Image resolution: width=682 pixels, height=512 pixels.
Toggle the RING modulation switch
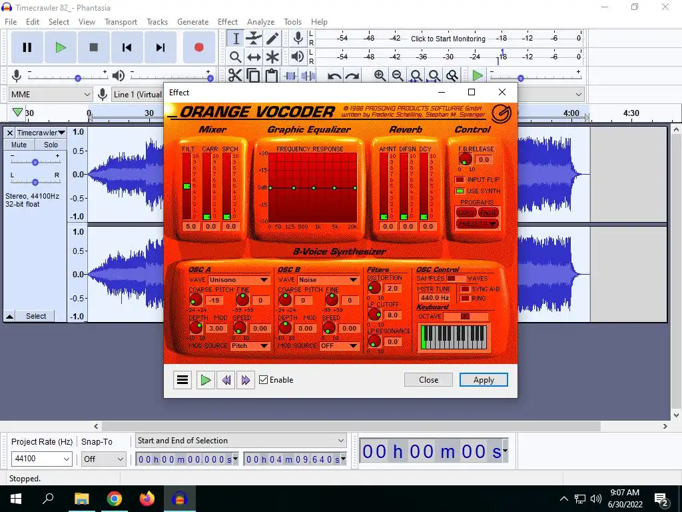[465, 298]
